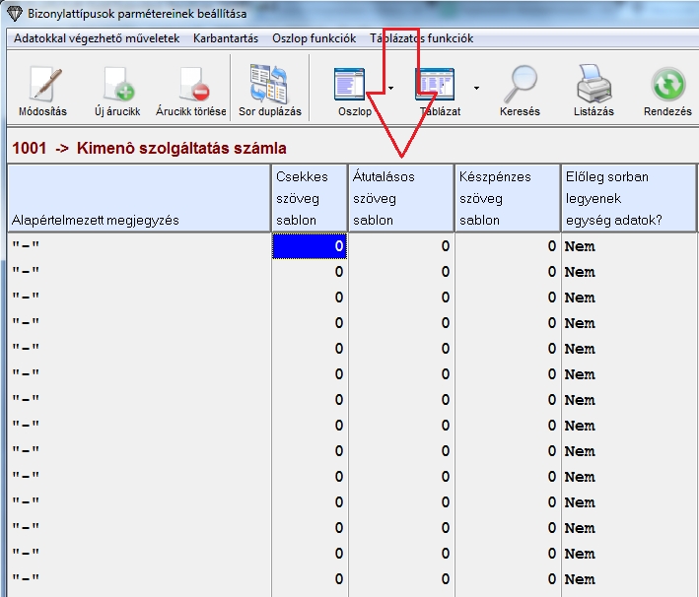Click the Rendezés sort icon
The image size is (699, 597).
click(667, 86)
